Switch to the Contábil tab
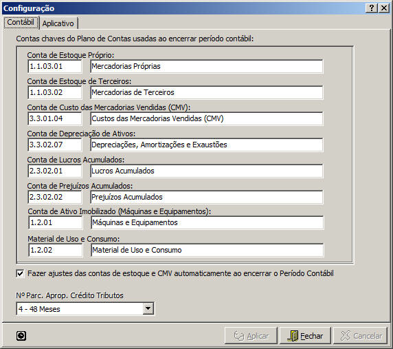 tap(21, 22)
